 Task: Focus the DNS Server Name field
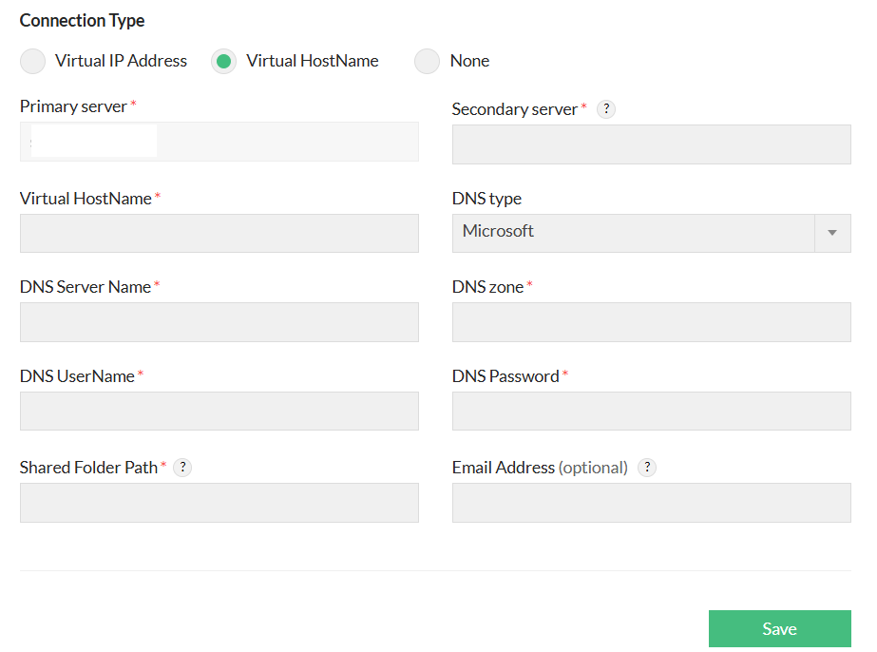[x=219, y=322]
